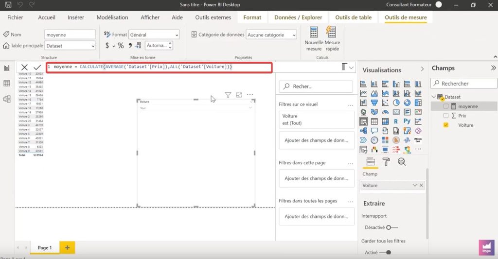Pick the scatter chart visual

(x=385, y=103)
